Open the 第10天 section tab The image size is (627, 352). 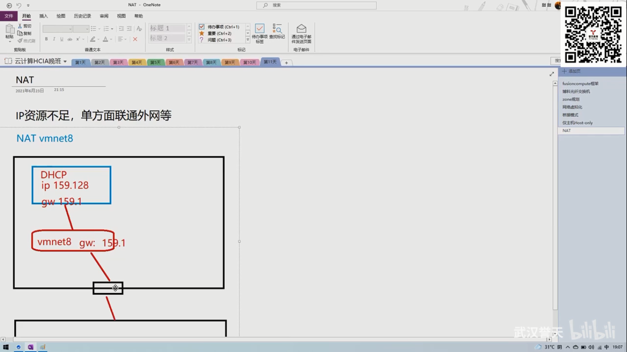tap(250, 62)
